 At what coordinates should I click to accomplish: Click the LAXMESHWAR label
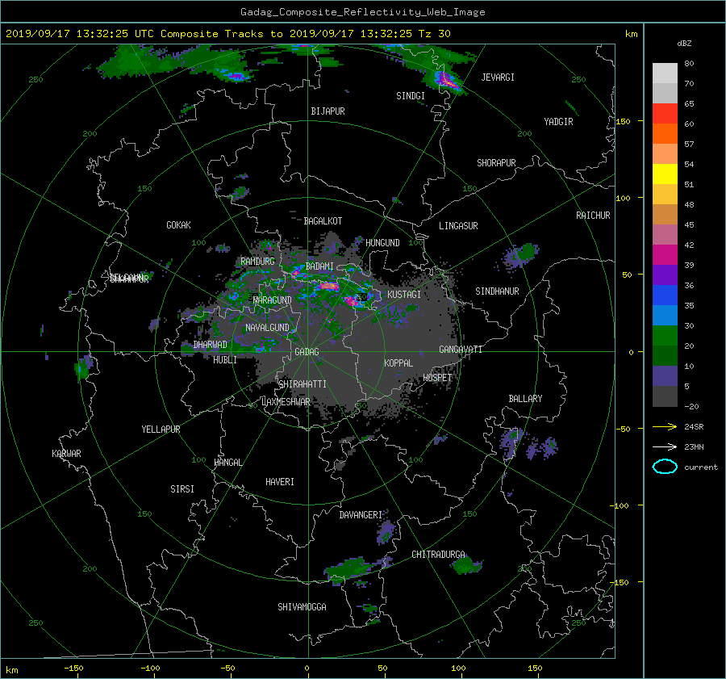pyautogui.click(x=286, y=402)
